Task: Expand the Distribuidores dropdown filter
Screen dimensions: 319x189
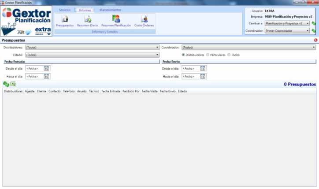Action: (x=157, y=47)
